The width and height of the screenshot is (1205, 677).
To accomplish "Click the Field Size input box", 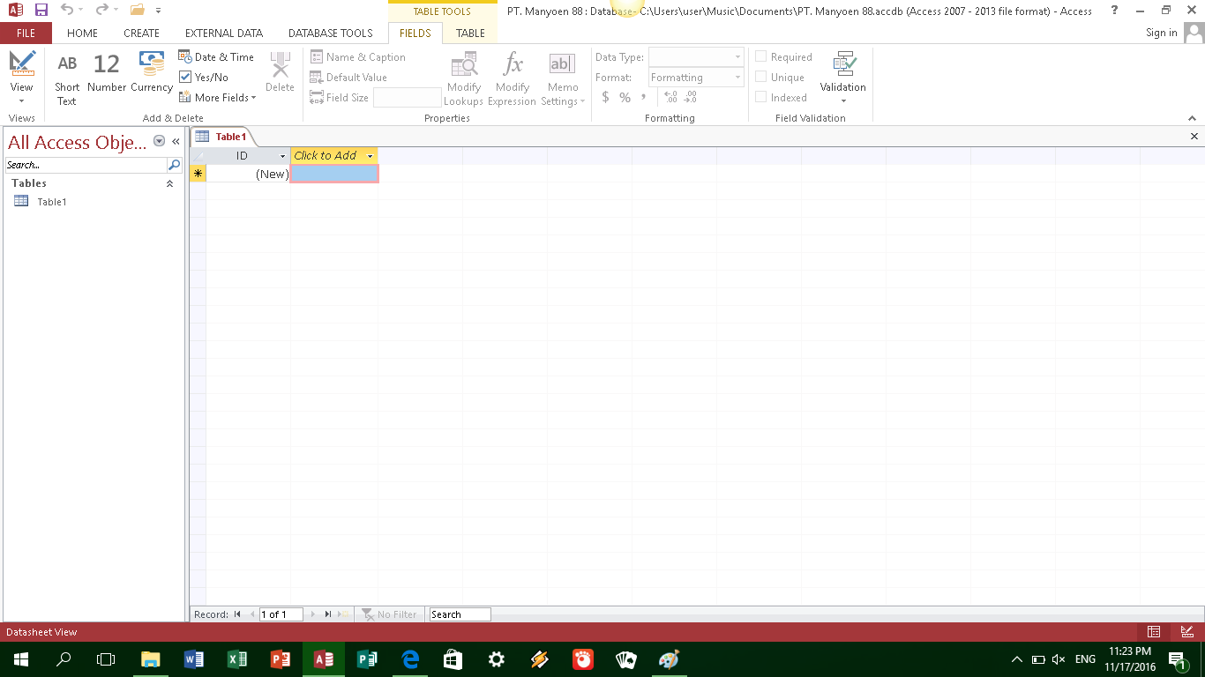I will point(407,98).
